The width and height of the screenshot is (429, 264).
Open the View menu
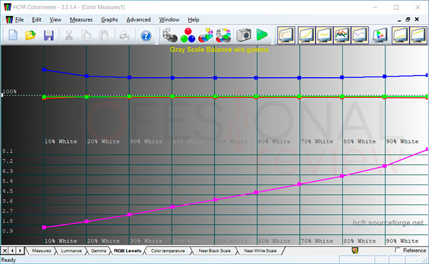(55, 20)
